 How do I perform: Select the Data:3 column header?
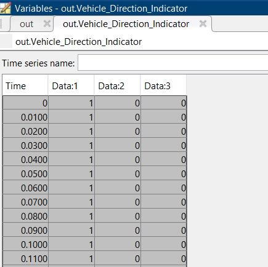point(163,86)
